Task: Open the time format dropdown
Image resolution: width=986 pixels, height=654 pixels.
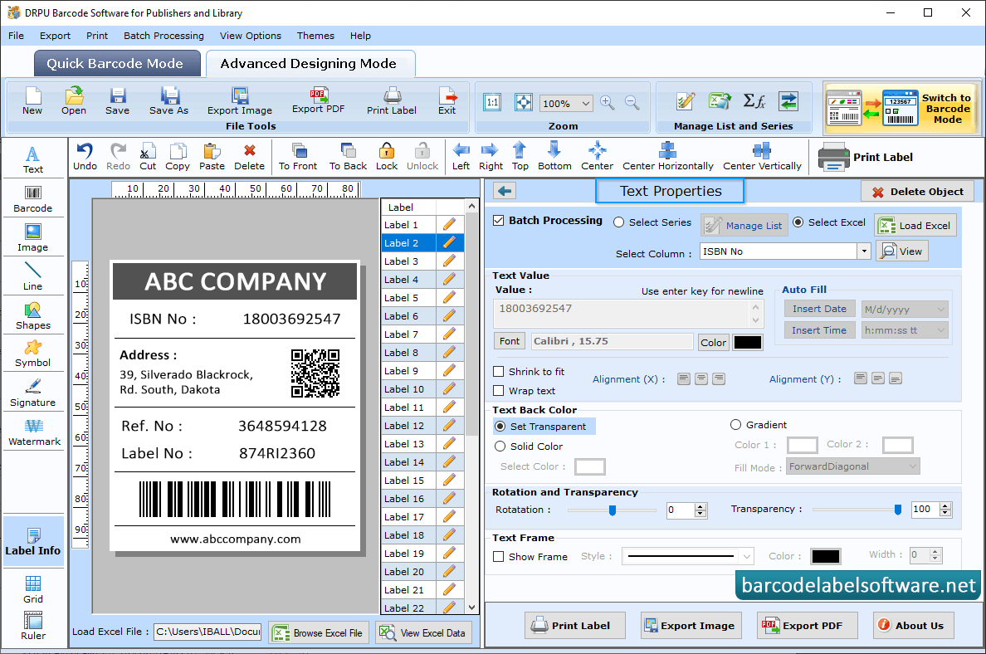Action: 940,330
